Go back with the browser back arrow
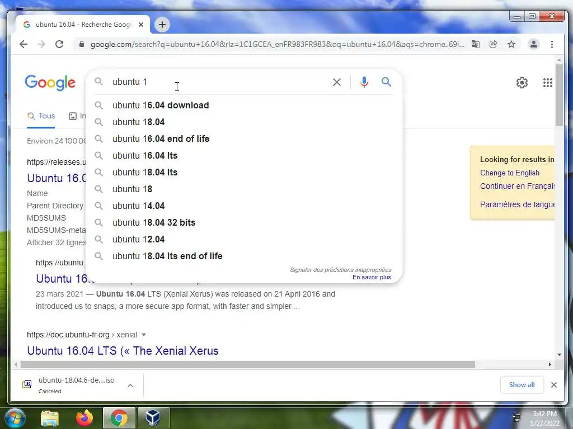 (x=24, y=45)
